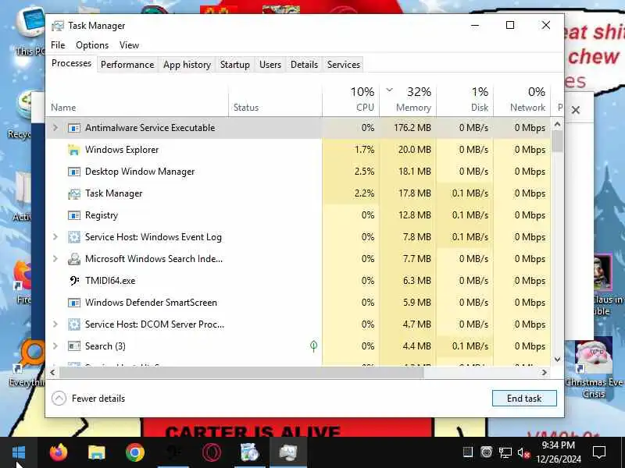This screenshot has width=625, height=468.
Task: Click the horizontal scrollbar thumb
Action: pyautogui.click(x=241, y=373)
